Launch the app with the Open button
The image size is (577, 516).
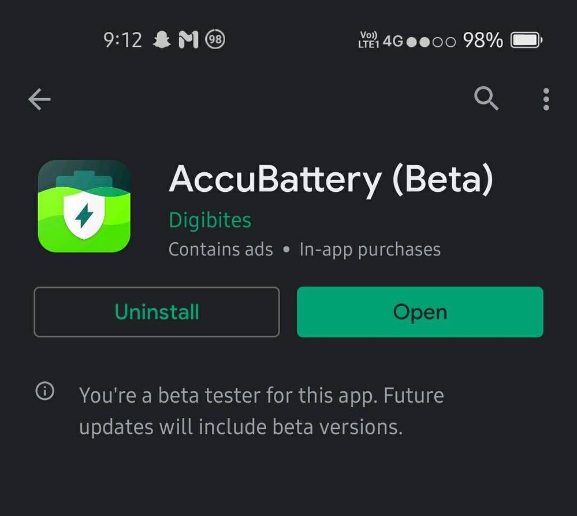(420, 311)
